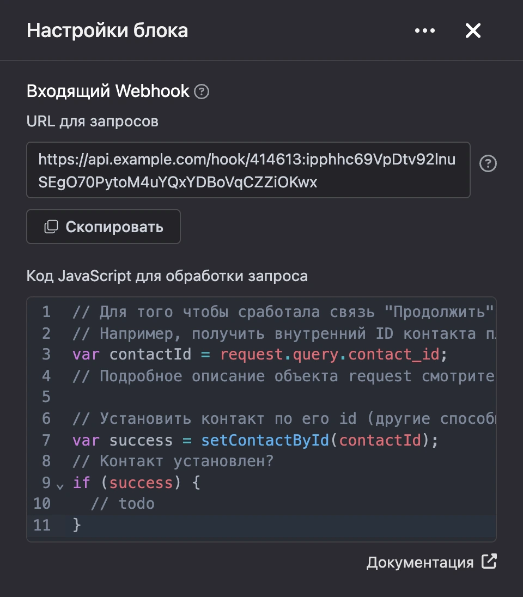523x597 pixels.
Task: Click setContactById on code line 7
Action: pyautogui.click(x=265, y=441)
